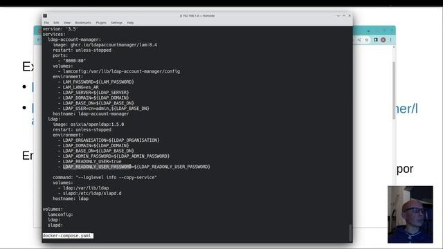Click the 'lamconfig:' volume declaration
The image size is (443, 249).
click(60, 214)
